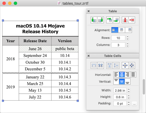146x113 pixels.
Task: Set horizontal cell alignment to left
Action: coord(116,75)
